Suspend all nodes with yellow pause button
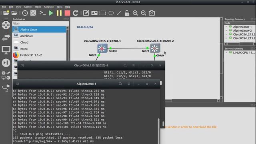 [59, 13]
